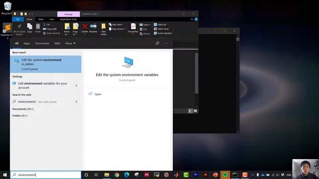Select Edit environment variables for your account
Screen dimensions: 319x179
click(42, 86)
